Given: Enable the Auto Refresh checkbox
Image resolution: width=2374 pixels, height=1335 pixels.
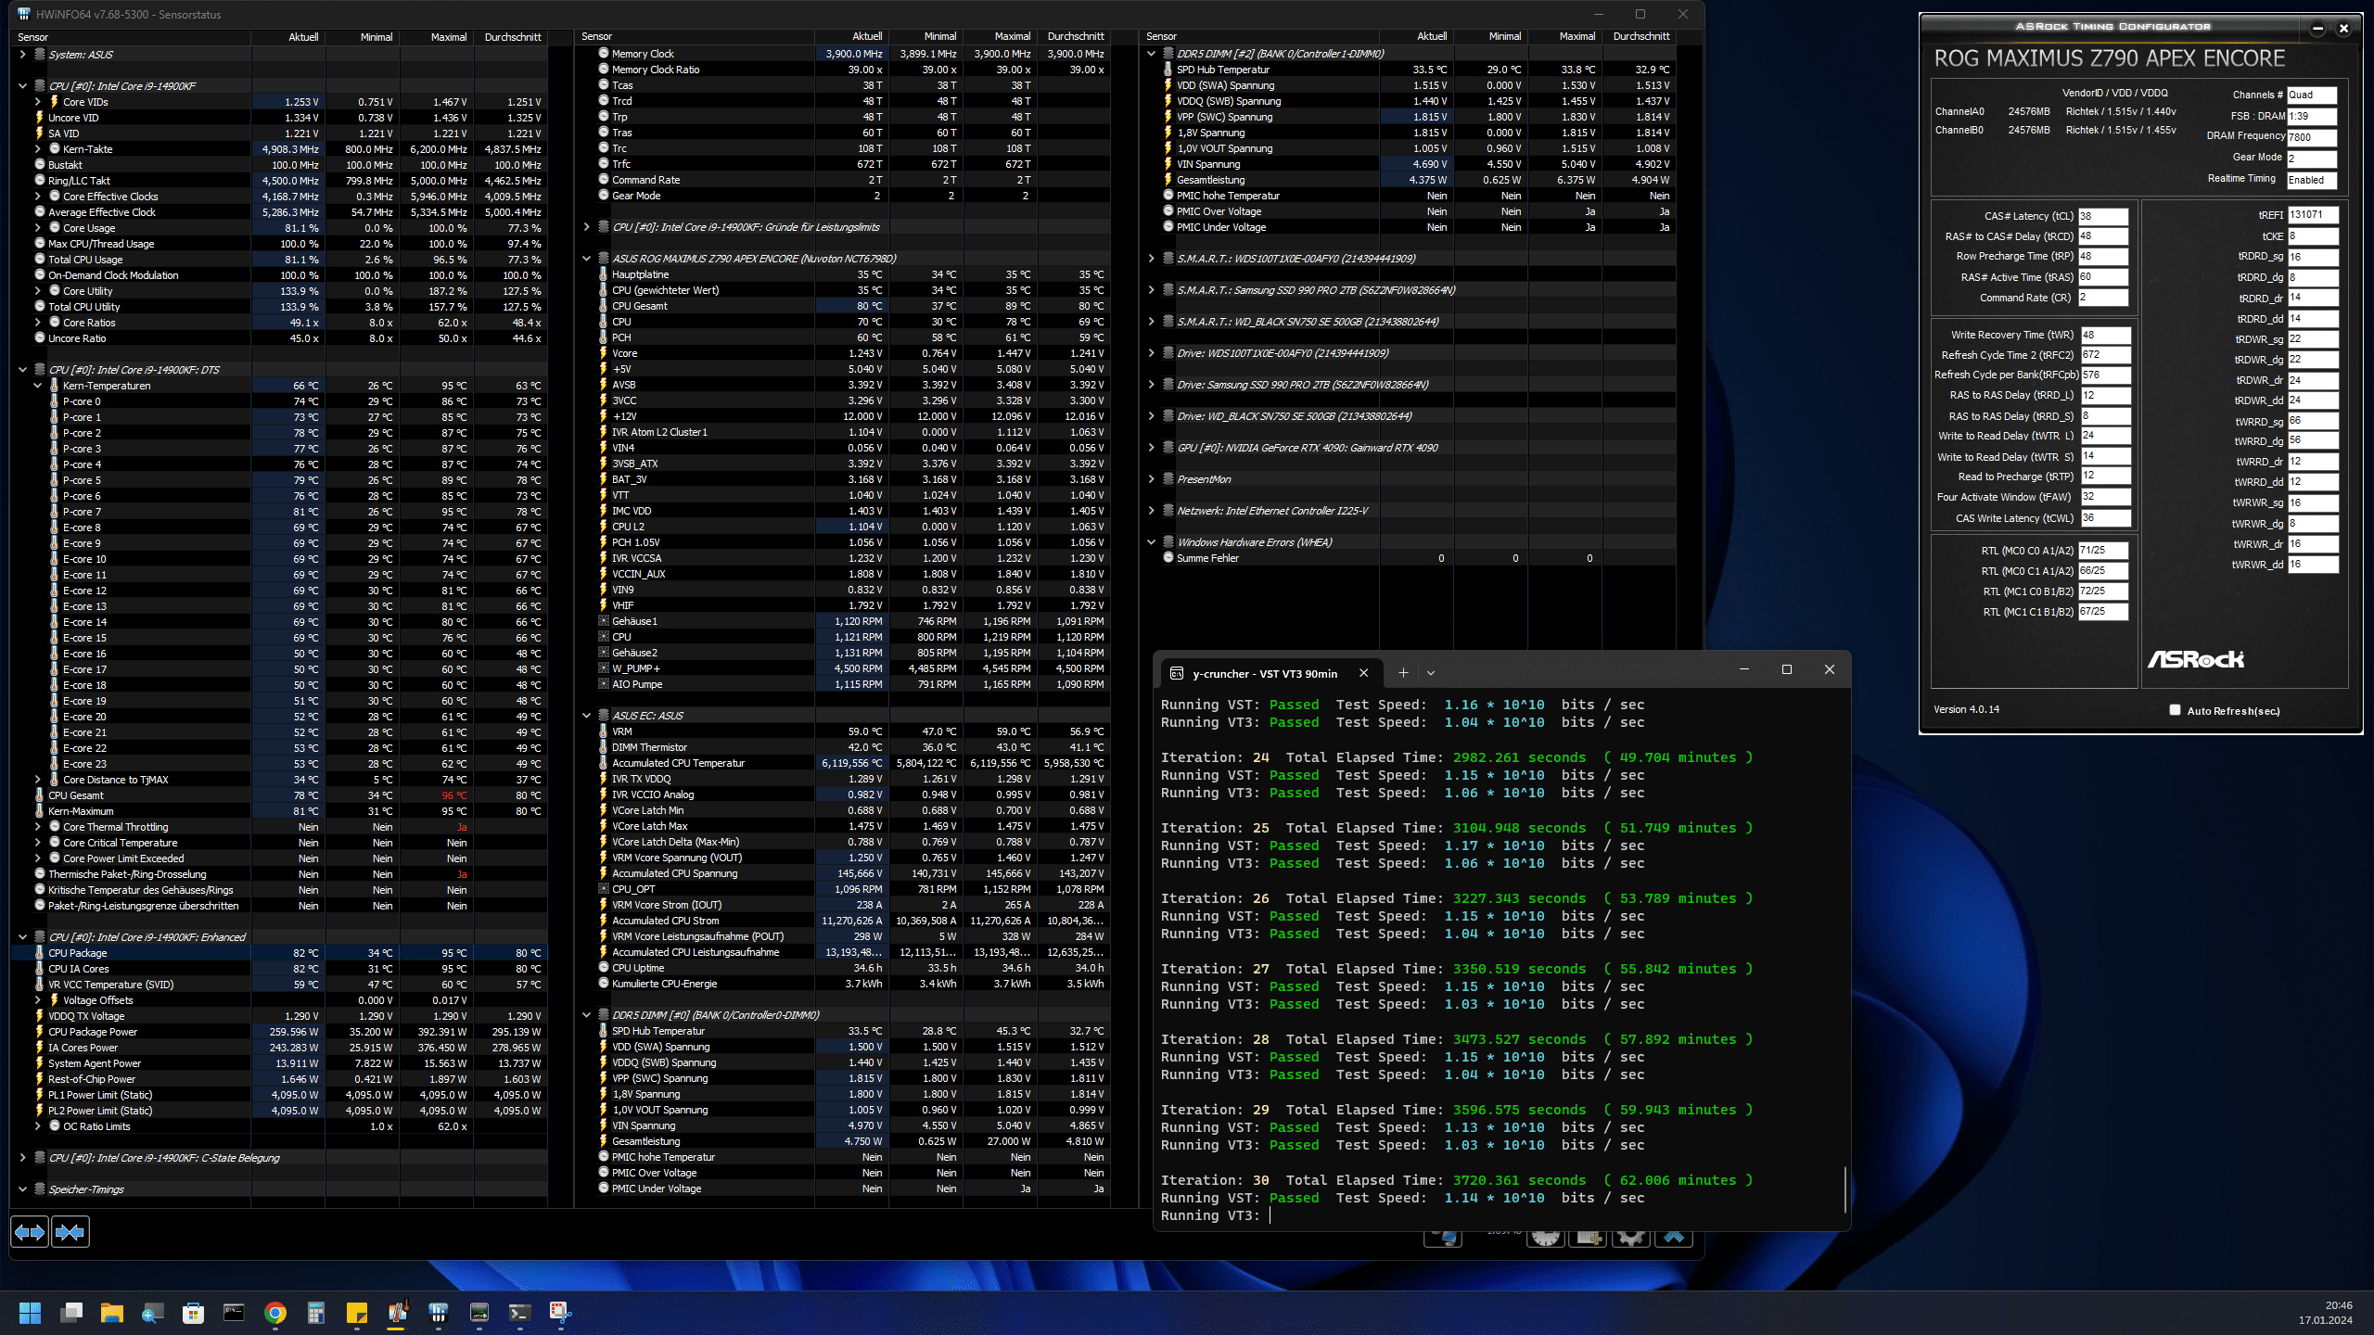Looking at the screenshot, I should coord(2175,710).
